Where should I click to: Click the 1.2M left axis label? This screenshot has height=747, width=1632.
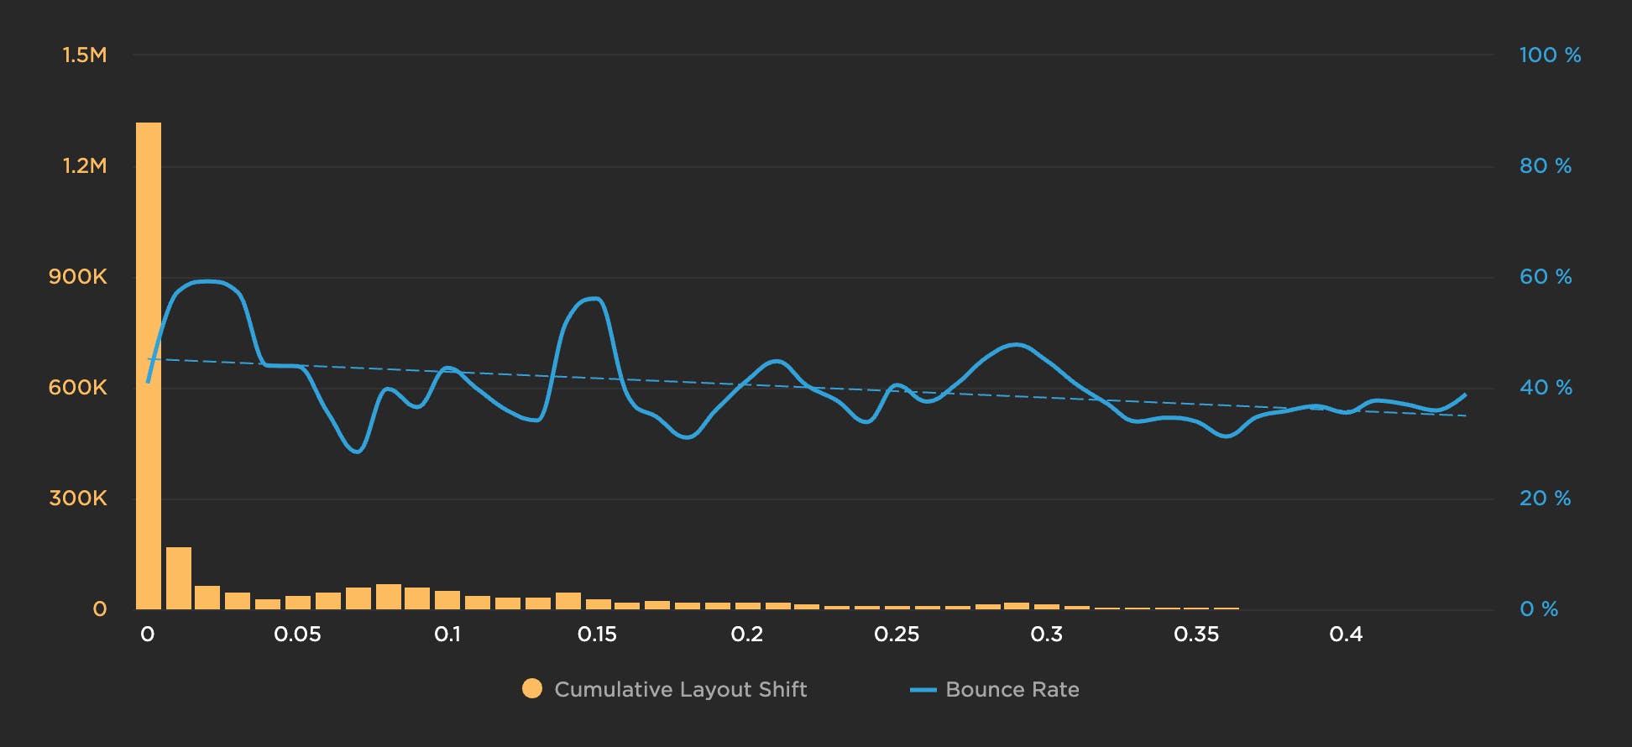click(85, 166)
